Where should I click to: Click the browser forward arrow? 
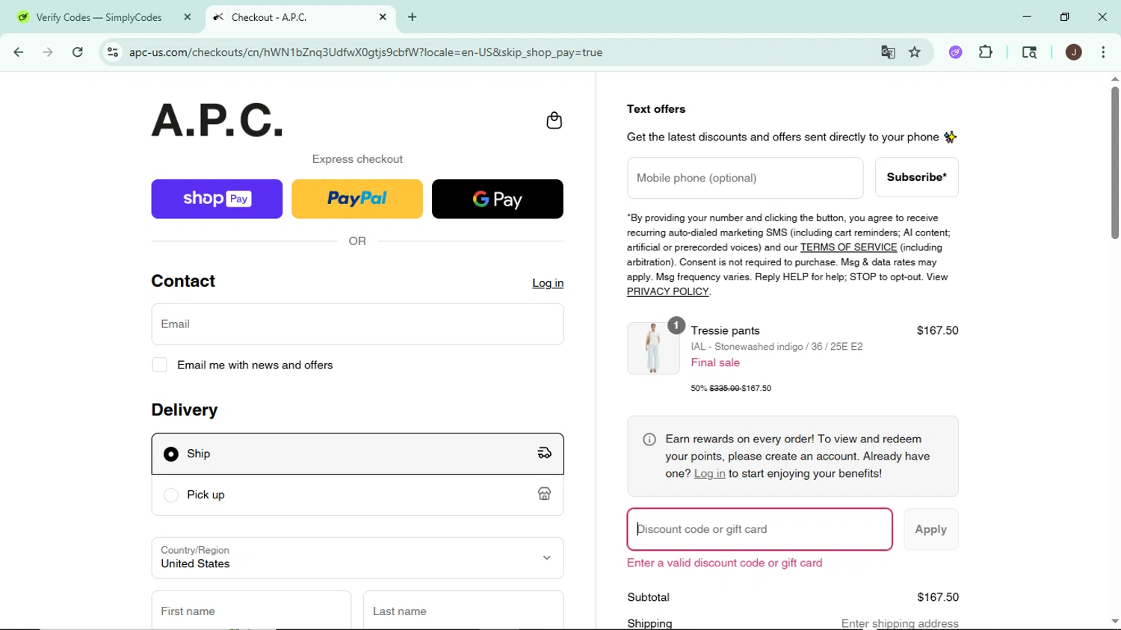pos(48,52)
